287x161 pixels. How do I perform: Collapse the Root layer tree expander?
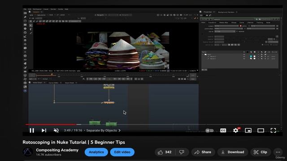coord(203,55)
